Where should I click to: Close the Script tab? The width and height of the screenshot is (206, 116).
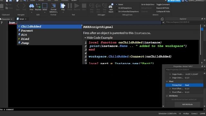coord(26,19)
